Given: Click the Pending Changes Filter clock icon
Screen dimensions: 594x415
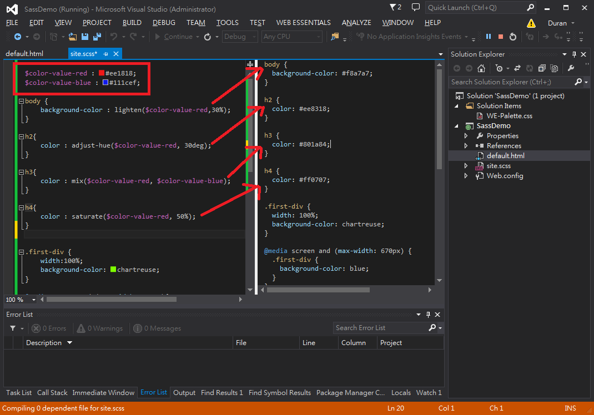Looking at the screenshot, I should point(499,68).
